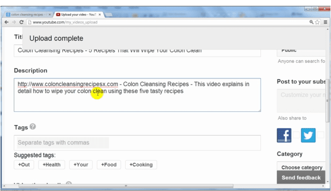Viewport: 331px width, 191px height.
Task: Click the address bar URL
Action: (65, 22)
